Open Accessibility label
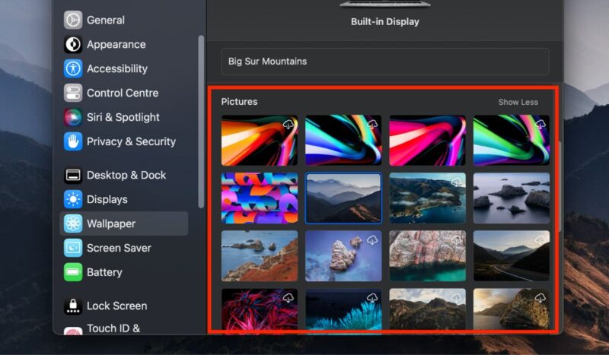The image size is (609, 355). click(x=117, y=68)
